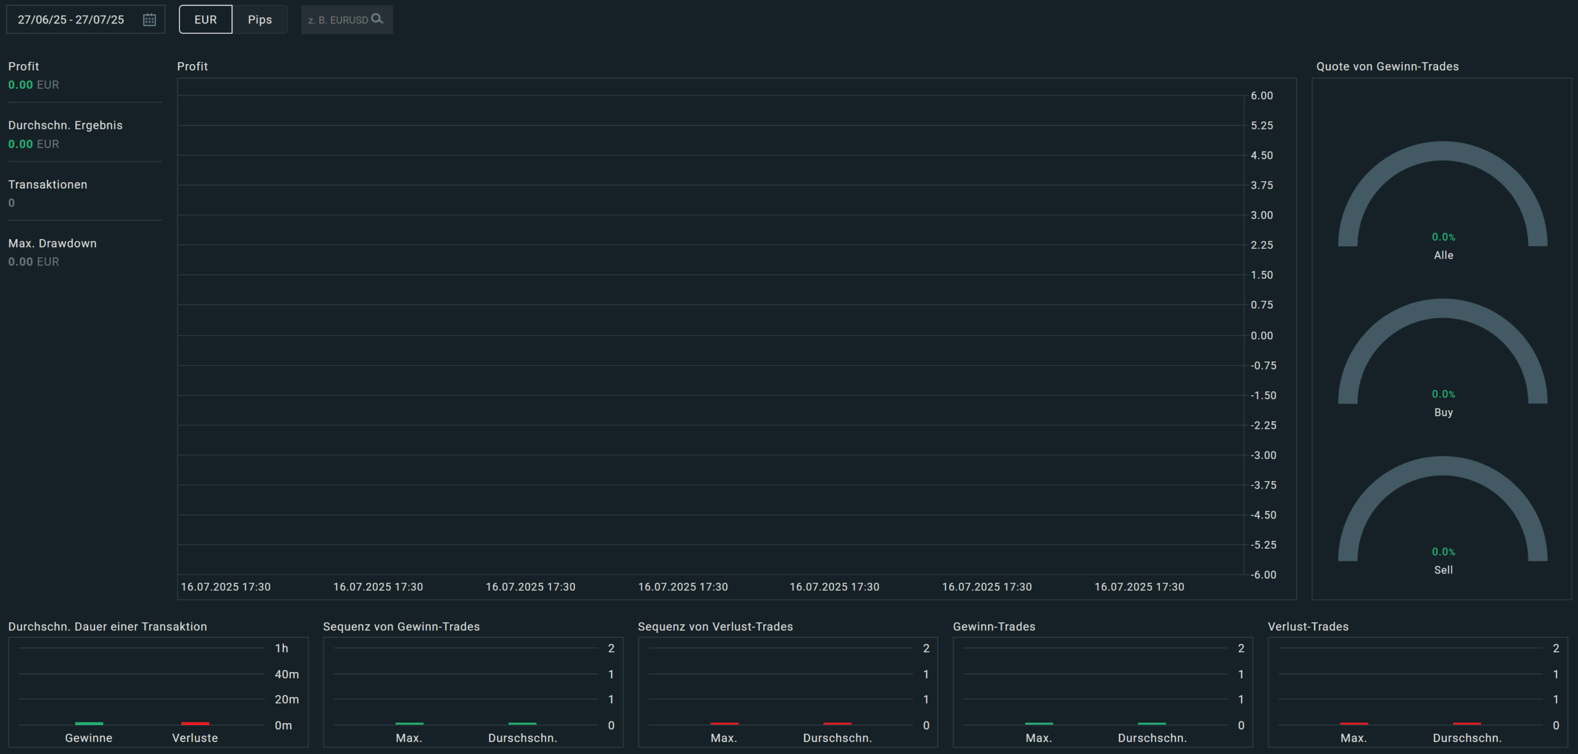Click Durchschn. Dauer einer Transaktion heading
Image resolution: width=1578 pixels, height=754 pixels.
tap(107, 626)
